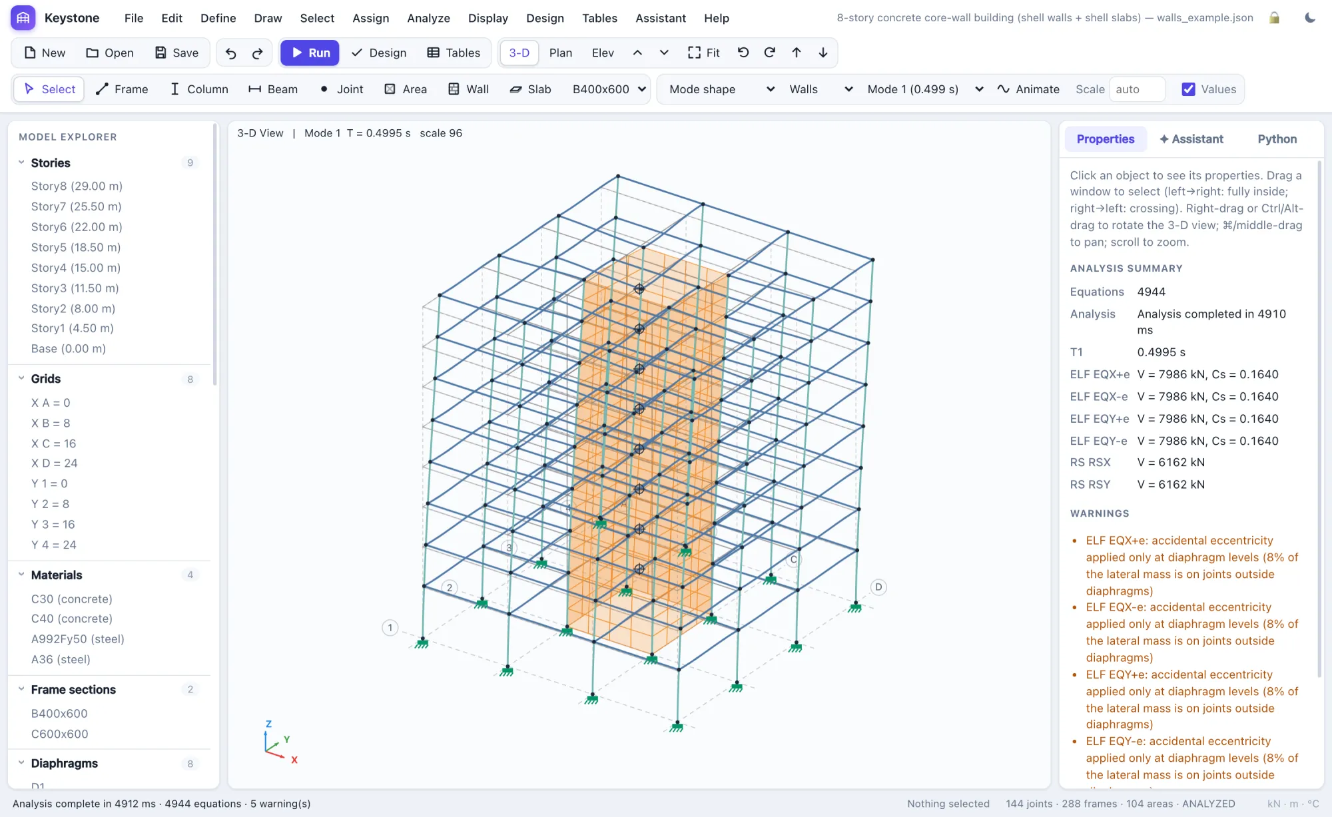1332x817 pixels.
Task: Choose the Beam drawing tool
Action: [273, 89]
